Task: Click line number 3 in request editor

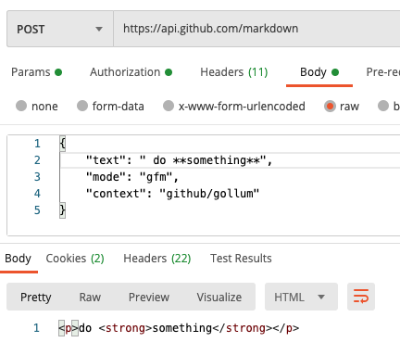Action: coord(37,177)
